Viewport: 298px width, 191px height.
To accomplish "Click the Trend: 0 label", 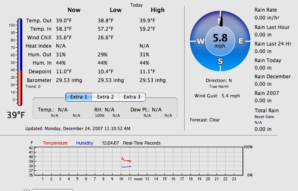I will pyautogui.click(x=33, y=87).
